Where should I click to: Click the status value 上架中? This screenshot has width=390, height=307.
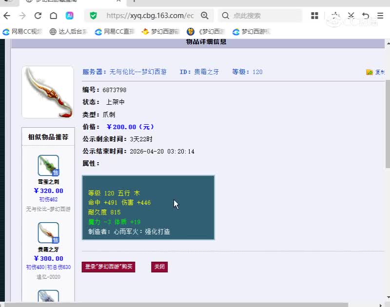point(115,102)
